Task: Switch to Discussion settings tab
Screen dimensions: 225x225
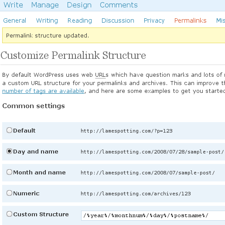Action: [x=118, y=20]
